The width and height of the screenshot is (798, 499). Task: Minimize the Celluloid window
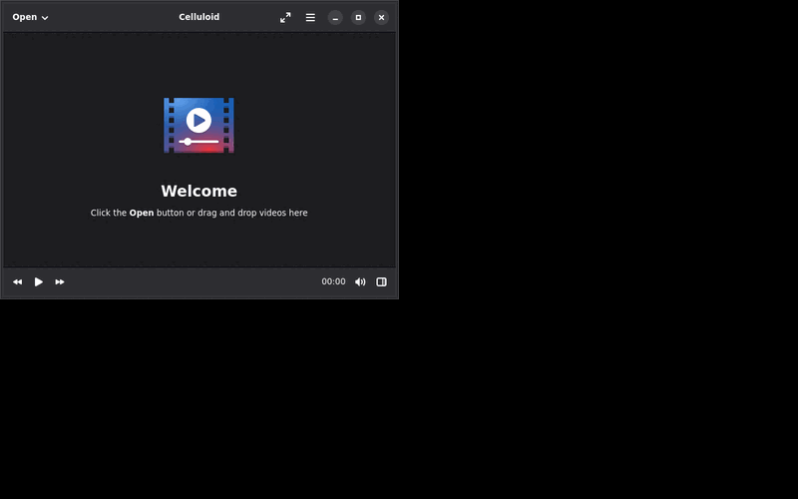(x=335, y=17)
